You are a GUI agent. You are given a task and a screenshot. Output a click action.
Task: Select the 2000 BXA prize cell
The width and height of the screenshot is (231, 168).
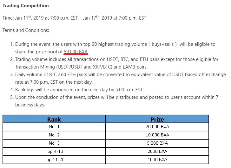point(157,152)
